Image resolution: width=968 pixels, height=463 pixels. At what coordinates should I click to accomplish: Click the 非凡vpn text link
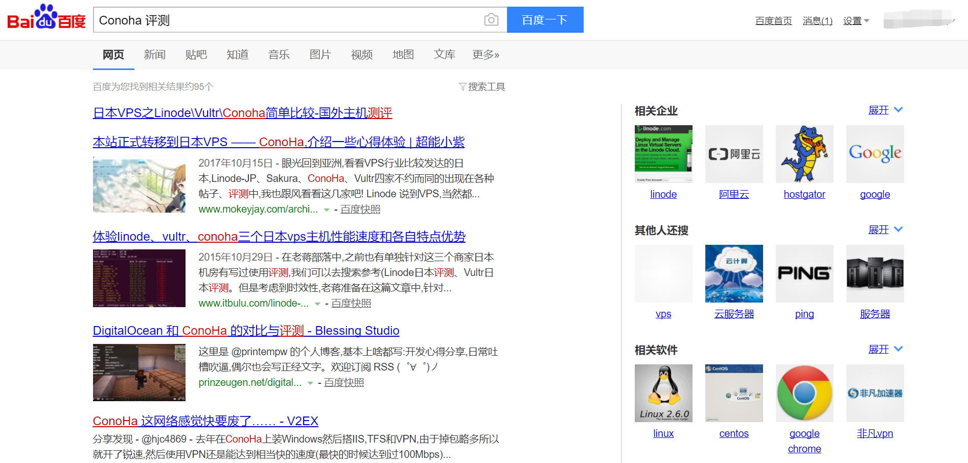click(875, 434)
